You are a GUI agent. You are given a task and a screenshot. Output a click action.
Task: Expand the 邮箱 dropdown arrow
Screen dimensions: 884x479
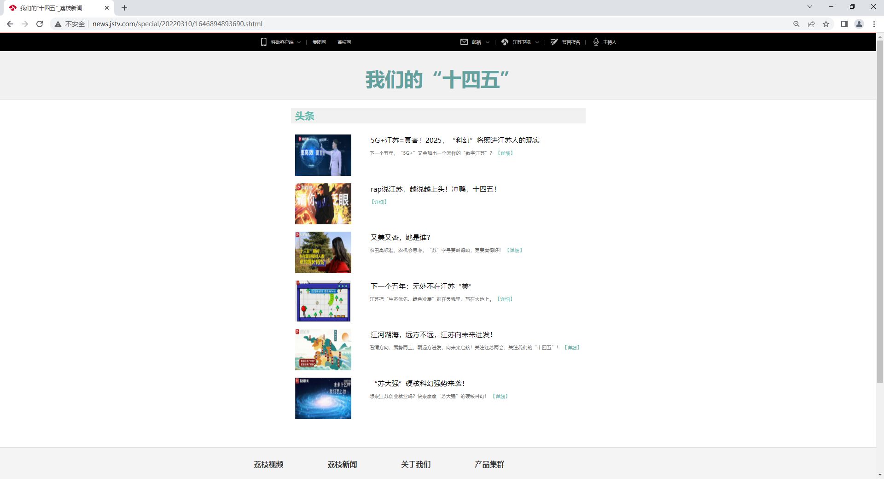(488, 42)
